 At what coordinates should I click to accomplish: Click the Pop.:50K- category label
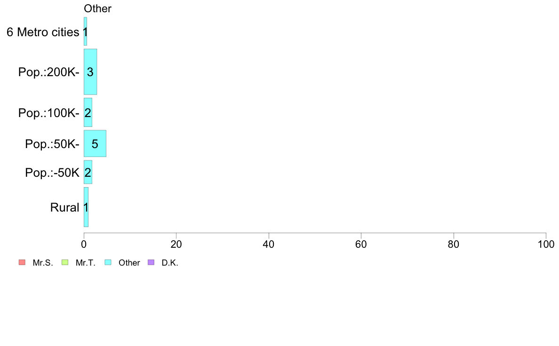[52, 144]
